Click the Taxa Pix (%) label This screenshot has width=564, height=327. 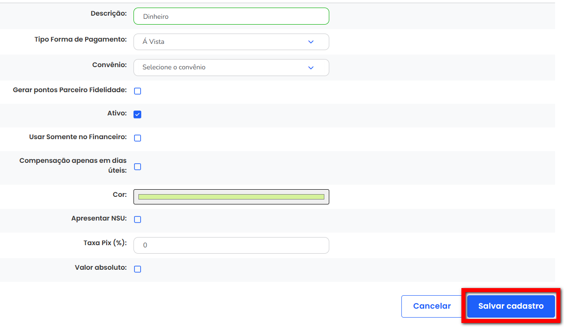pos(105,243)
